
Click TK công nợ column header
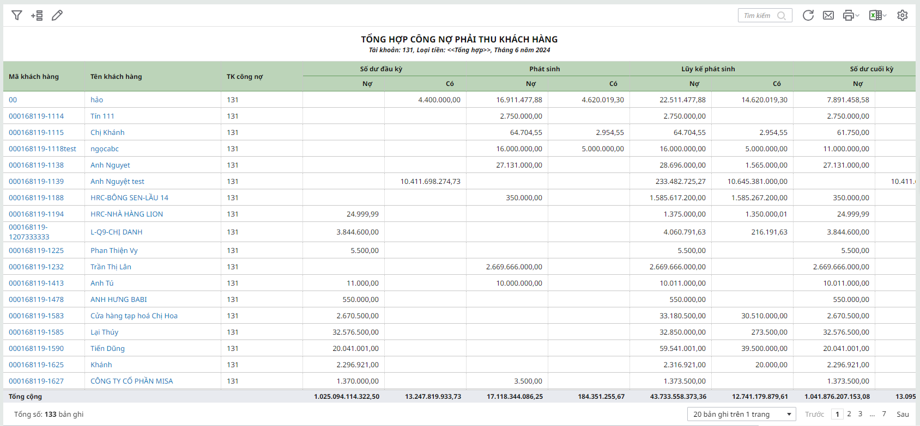pyautogui.click(x=245, y=76)
